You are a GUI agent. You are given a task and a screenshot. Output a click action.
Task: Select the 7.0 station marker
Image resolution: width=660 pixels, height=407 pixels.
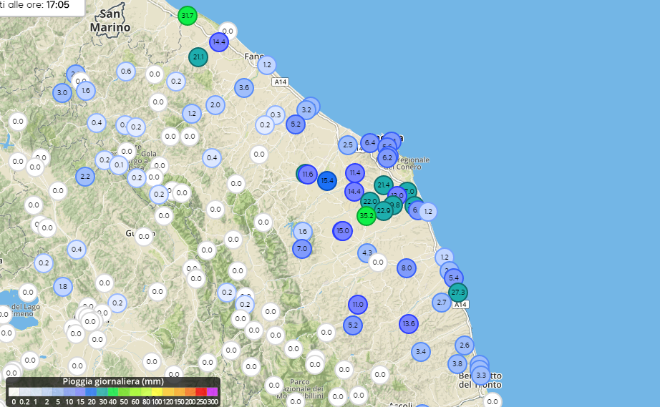[x=302, y=249]
